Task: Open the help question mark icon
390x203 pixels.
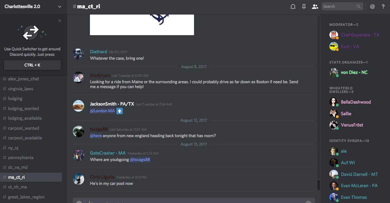Action: click(383, 6)
